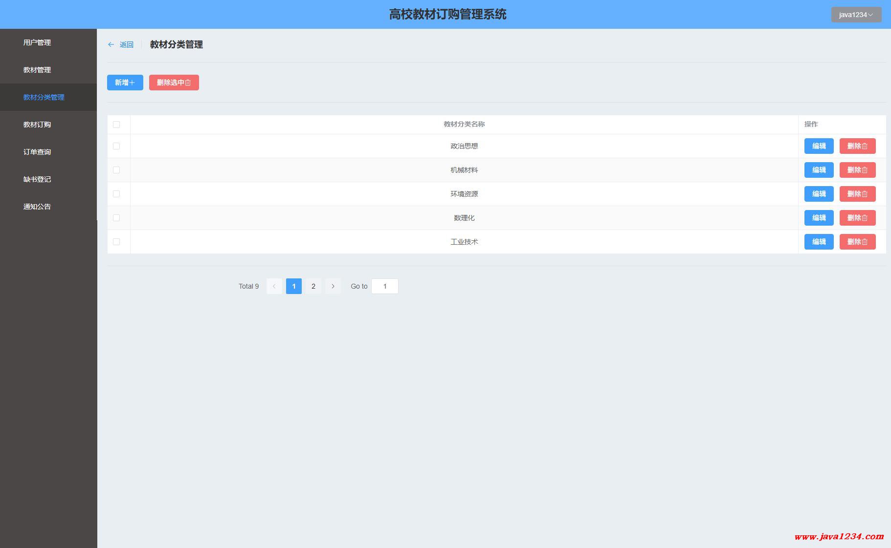Edit the 工业技术 category

819,242
